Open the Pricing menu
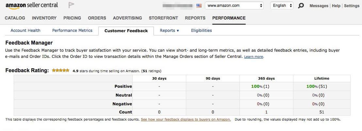This screenshot has width=362, height=131. pyautogui.click(x=72, y=18)
